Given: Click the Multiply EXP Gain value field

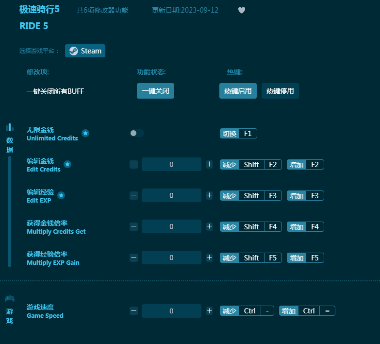Looking at the screenshot, I should tap(171, 258).
